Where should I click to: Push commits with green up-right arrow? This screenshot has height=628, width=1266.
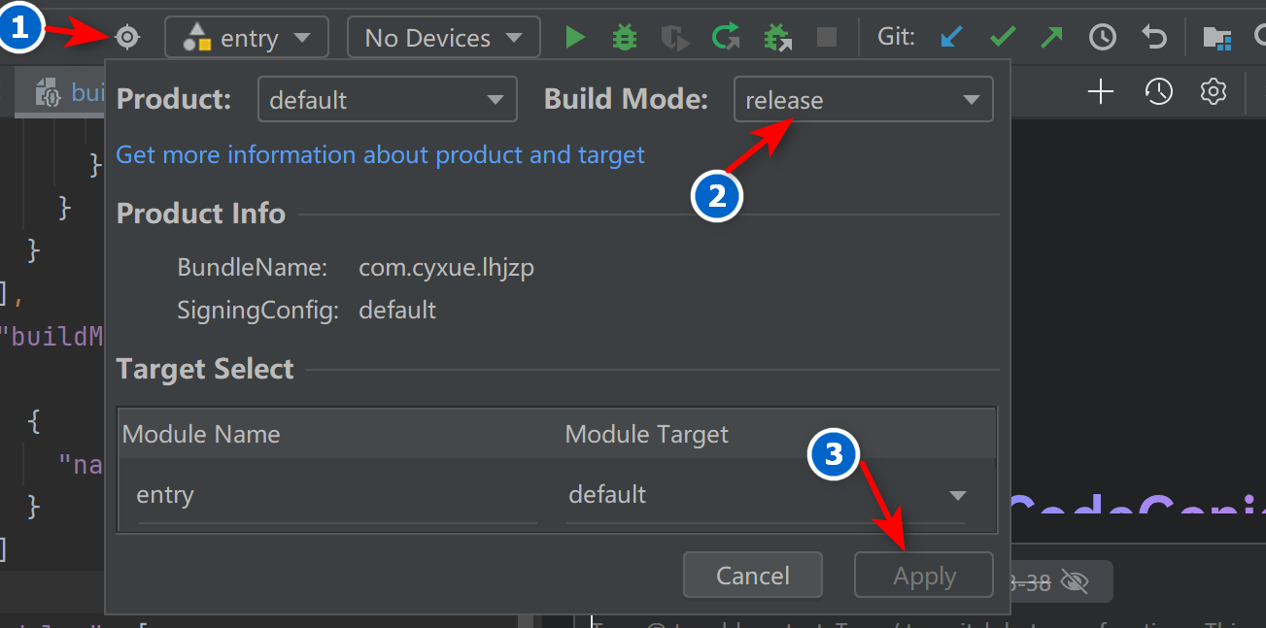pos(1051,38)
